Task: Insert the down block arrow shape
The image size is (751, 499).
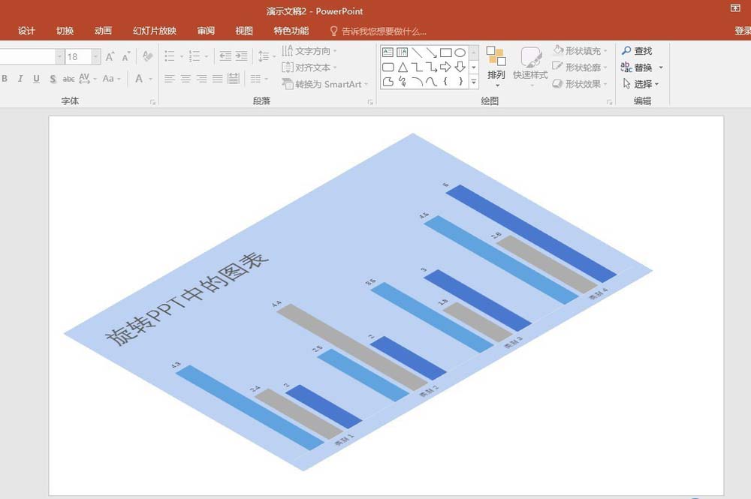Action: (x=460, y=67)
